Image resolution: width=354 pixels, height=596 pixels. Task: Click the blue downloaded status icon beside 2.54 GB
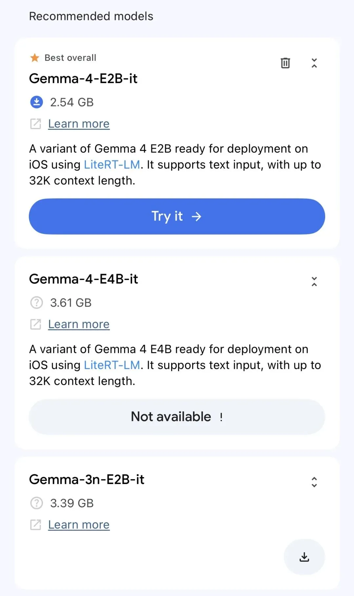point(37,102)
